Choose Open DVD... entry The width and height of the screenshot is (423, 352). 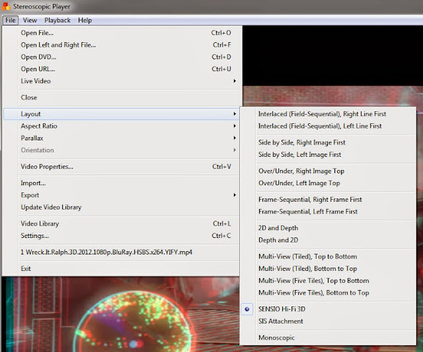(x=122, y=57)
